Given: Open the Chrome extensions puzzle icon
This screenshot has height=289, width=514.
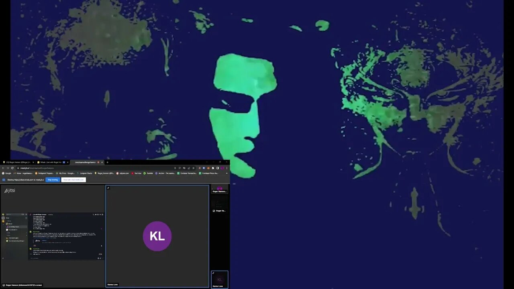Looking at the screenshot, I should point(213,168).
